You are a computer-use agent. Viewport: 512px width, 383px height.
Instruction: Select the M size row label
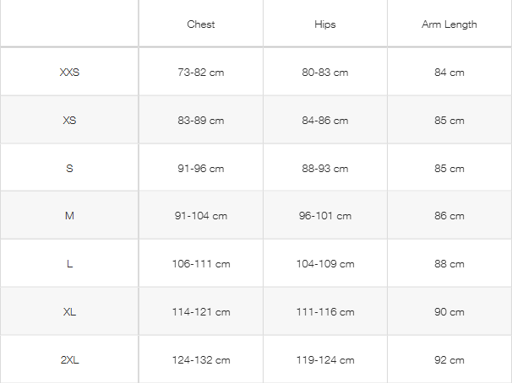[x=69, y=216]
